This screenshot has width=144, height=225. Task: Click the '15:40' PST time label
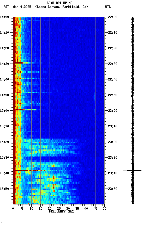4,173
